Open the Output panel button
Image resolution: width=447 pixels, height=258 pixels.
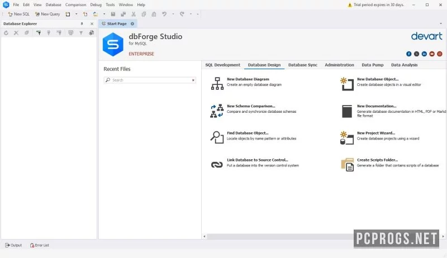[13, 245]
